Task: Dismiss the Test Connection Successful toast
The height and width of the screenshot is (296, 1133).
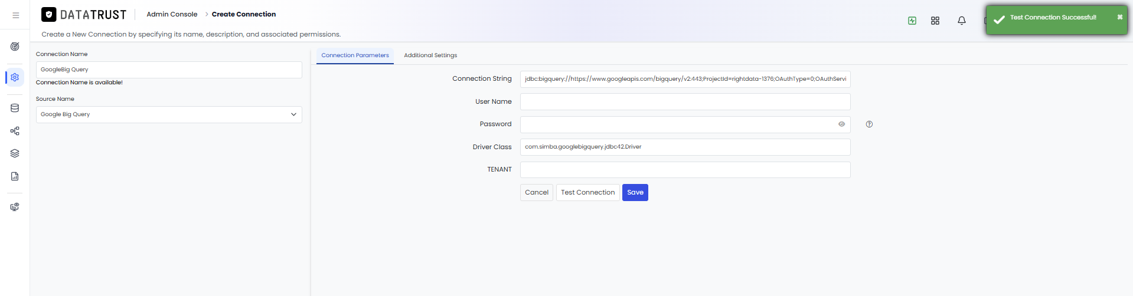Action: point(1119,17)
